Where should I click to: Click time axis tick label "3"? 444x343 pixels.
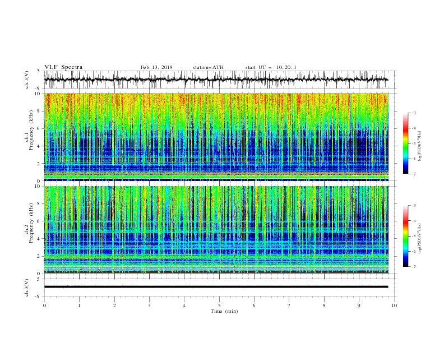click(149, 305)
